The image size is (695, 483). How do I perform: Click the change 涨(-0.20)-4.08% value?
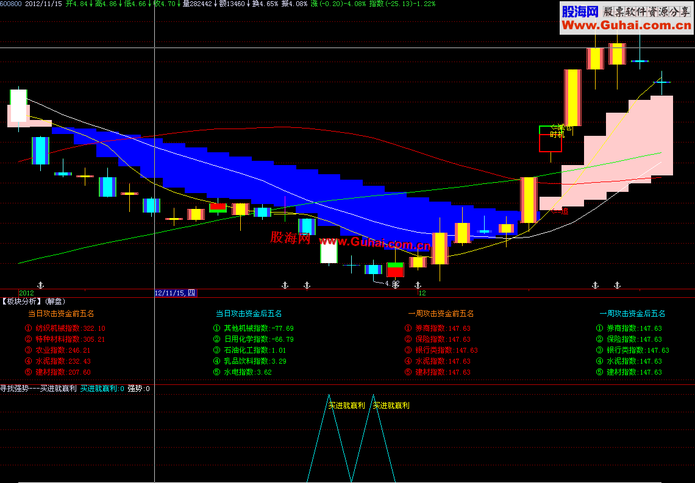point(338,4)
